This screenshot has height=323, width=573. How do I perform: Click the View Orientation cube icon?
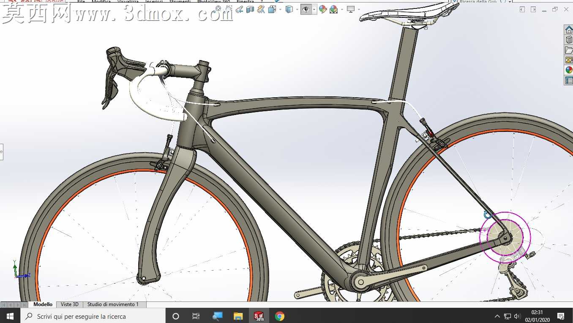[272, 9]
